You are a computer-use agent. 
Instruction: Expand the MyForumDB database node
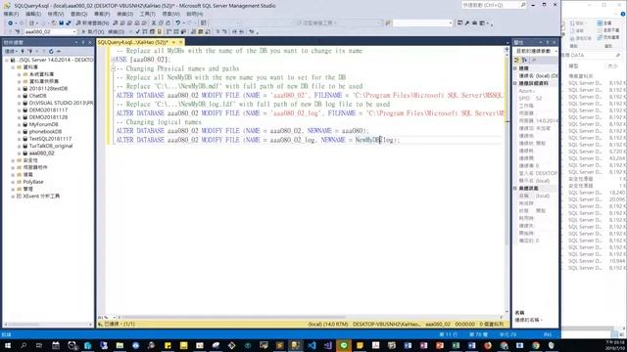(20, 124)
